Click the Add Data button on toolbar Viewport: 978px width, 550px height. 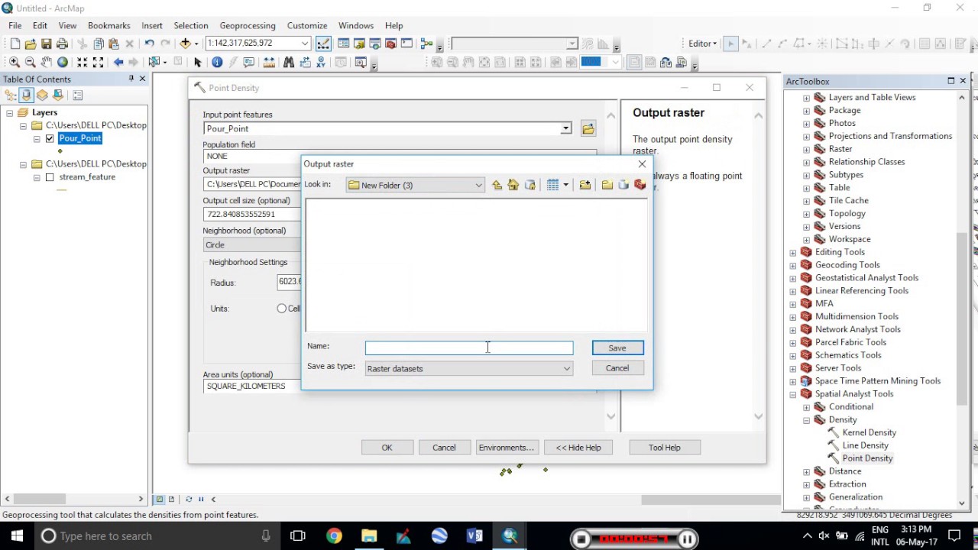pos(185,44)
